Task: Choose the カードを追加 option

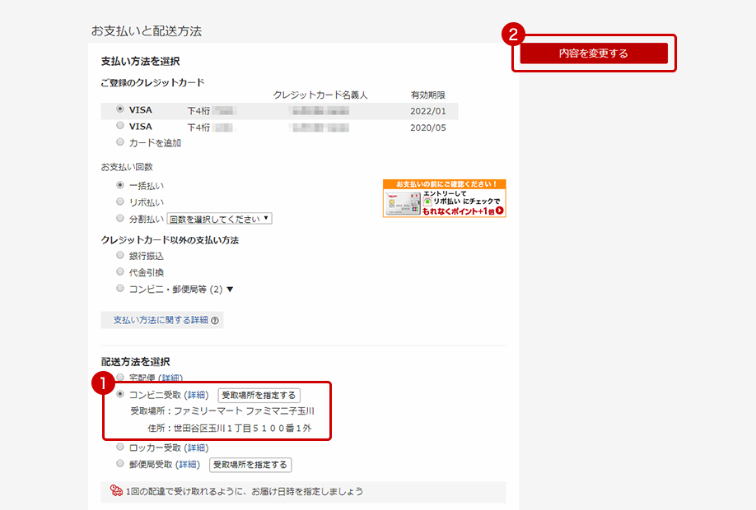Action: [x=120, y=142]
